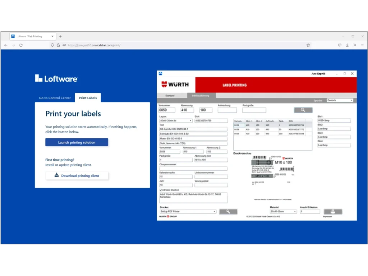Reload the page with the refresh icon

click(x=21, y=45)
